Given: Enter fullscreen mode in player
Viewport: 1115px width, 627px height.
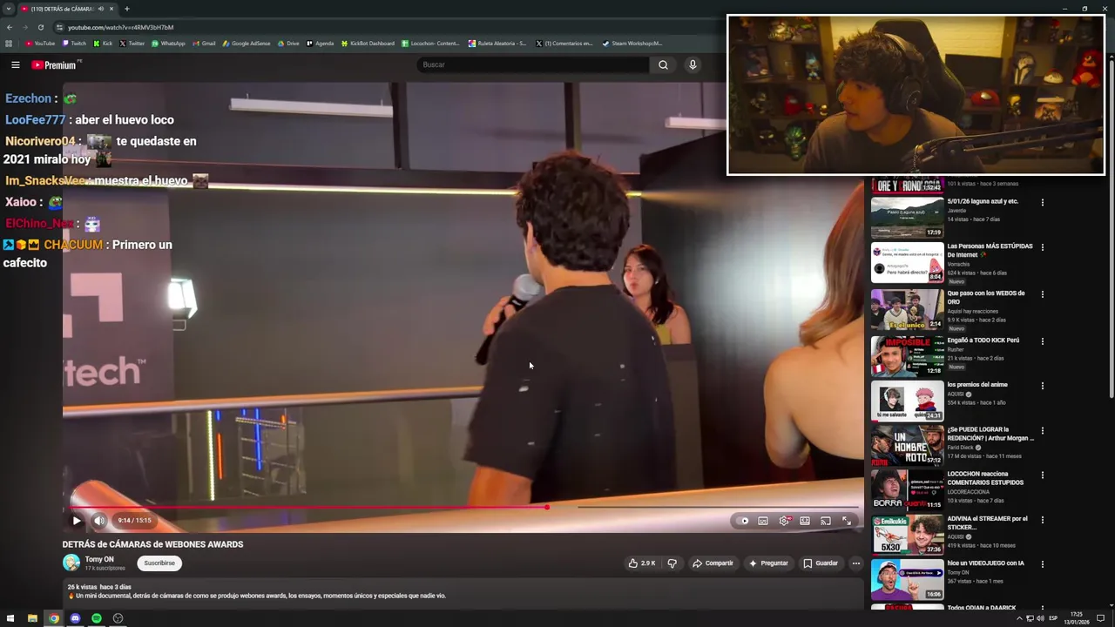Looking at the screenshot, I should pos(847,521).
